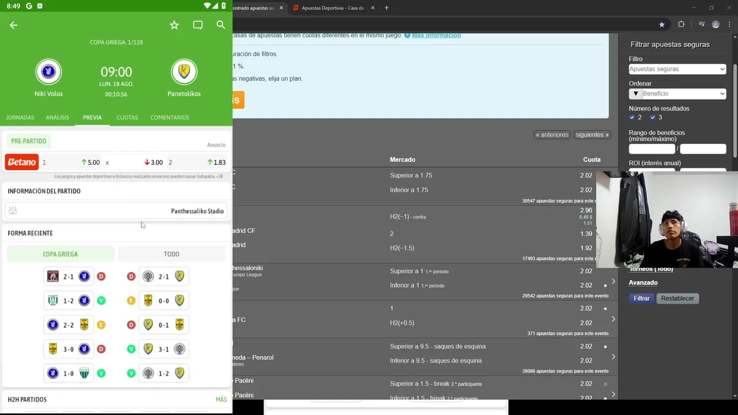
Task: Open Chrome's media control icon
Action: 701,24
